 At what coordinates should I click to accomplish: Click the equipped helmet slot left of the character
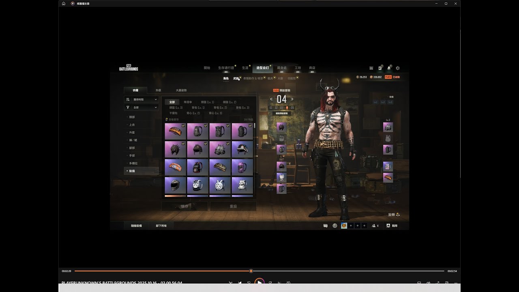coord(281,127)
